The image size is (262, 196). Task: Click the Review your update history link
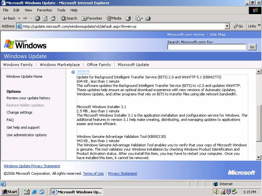pyautogui.click(x=28, y=98)
